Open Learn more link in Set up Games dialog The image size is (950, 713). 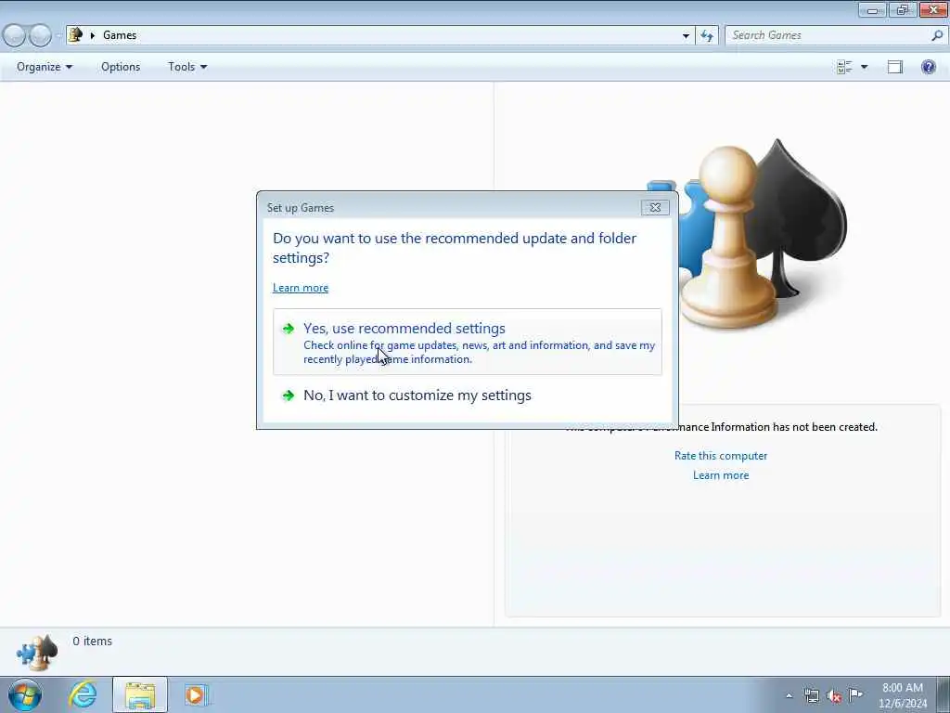pyautogui.click(x=301, y=288)
